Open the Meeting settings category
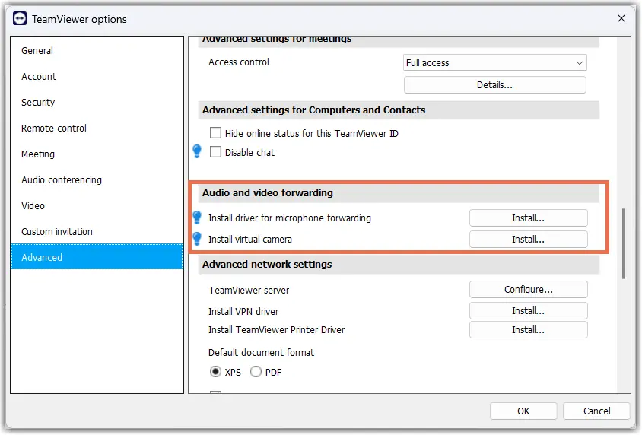 97,154
